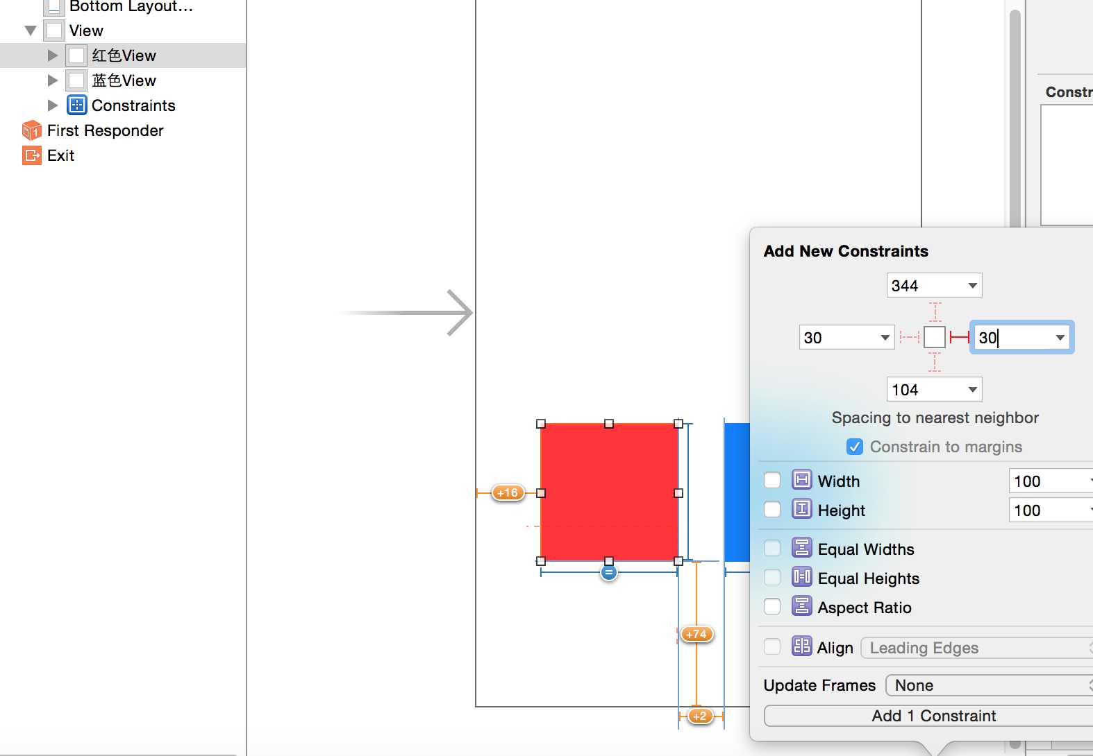Open the Align Leading Edges dropdown
The width and height of the screenshot is (1093, 756).
pos(976,648)
